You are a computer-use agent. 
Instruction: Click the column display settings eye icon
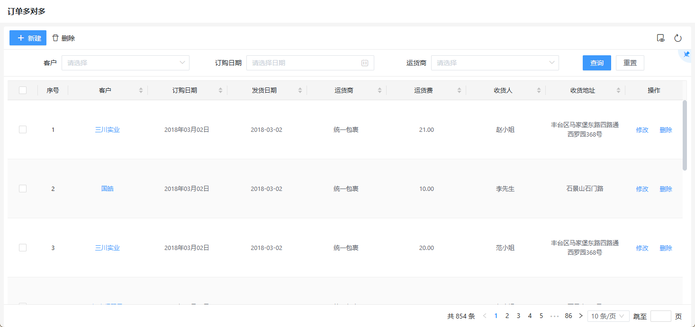[661, 38]
